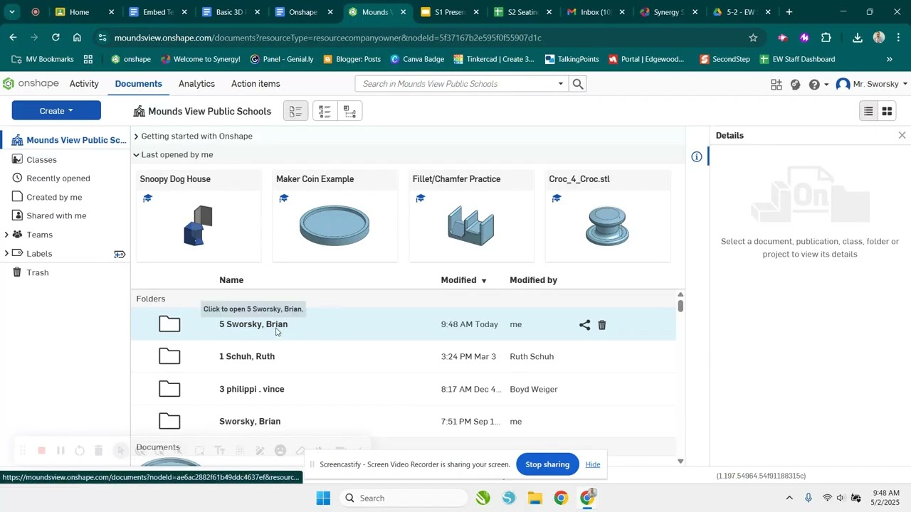Open Windows Start menu
Image resolution: width=911 pixels, height=512 pixels.
(323, 498)
